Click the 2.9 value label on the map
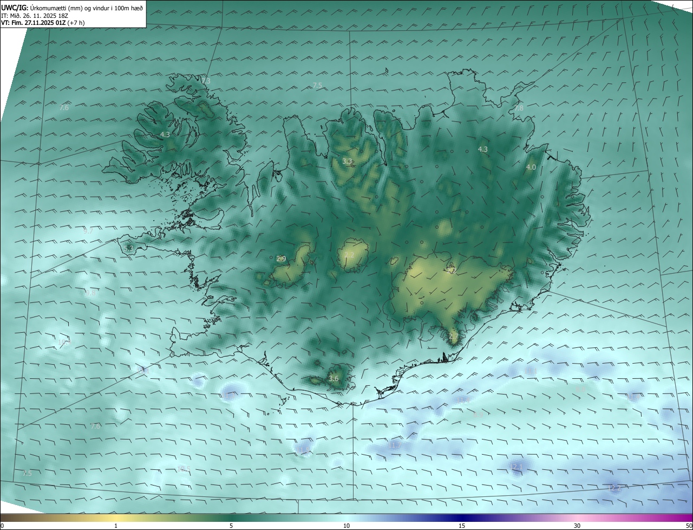693x530 pixels. [281, 259]
